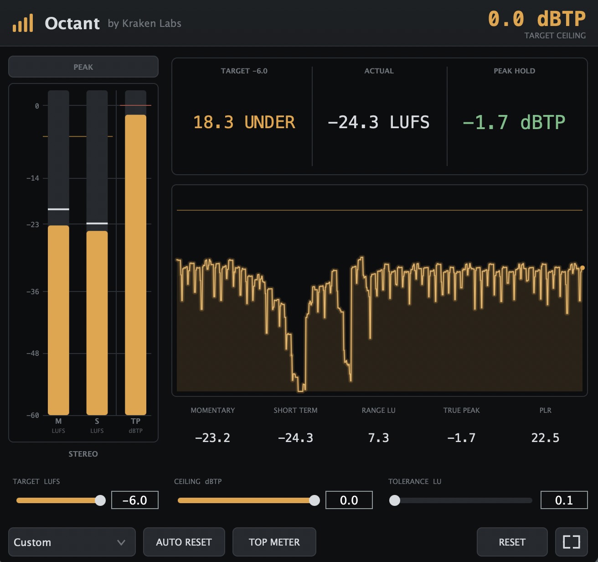Screen dimensions: 598x562
Task: Click the 18.3 UNDER readout
Action: pyautogui.click(x=244, y=122)
